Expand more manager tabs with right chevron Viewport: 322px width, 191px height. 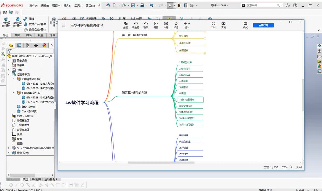coord(52,45)
